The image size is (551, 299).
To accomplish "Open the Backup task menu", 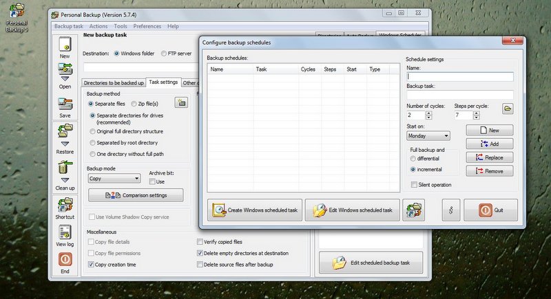I will (x=68, y=26).
